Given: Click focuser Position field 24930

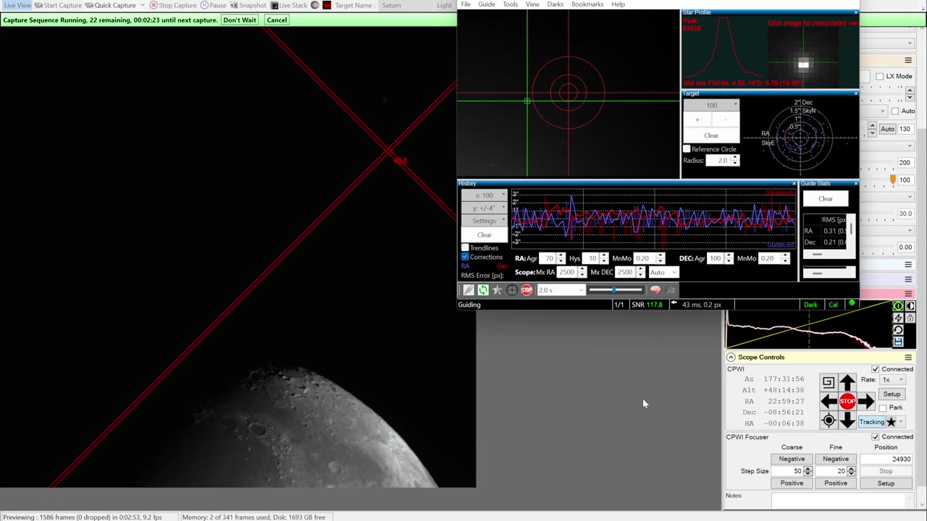Looking at the screenshot, I should point(886,459).
